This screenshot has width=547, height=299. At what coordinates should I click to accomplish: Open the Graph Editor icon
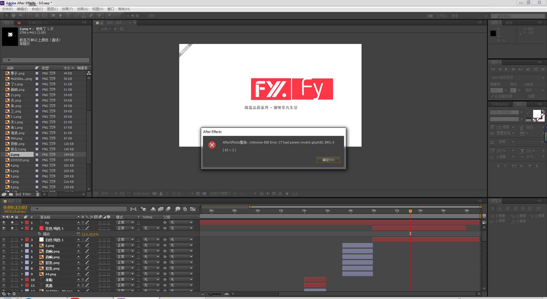tap(193, 209)
